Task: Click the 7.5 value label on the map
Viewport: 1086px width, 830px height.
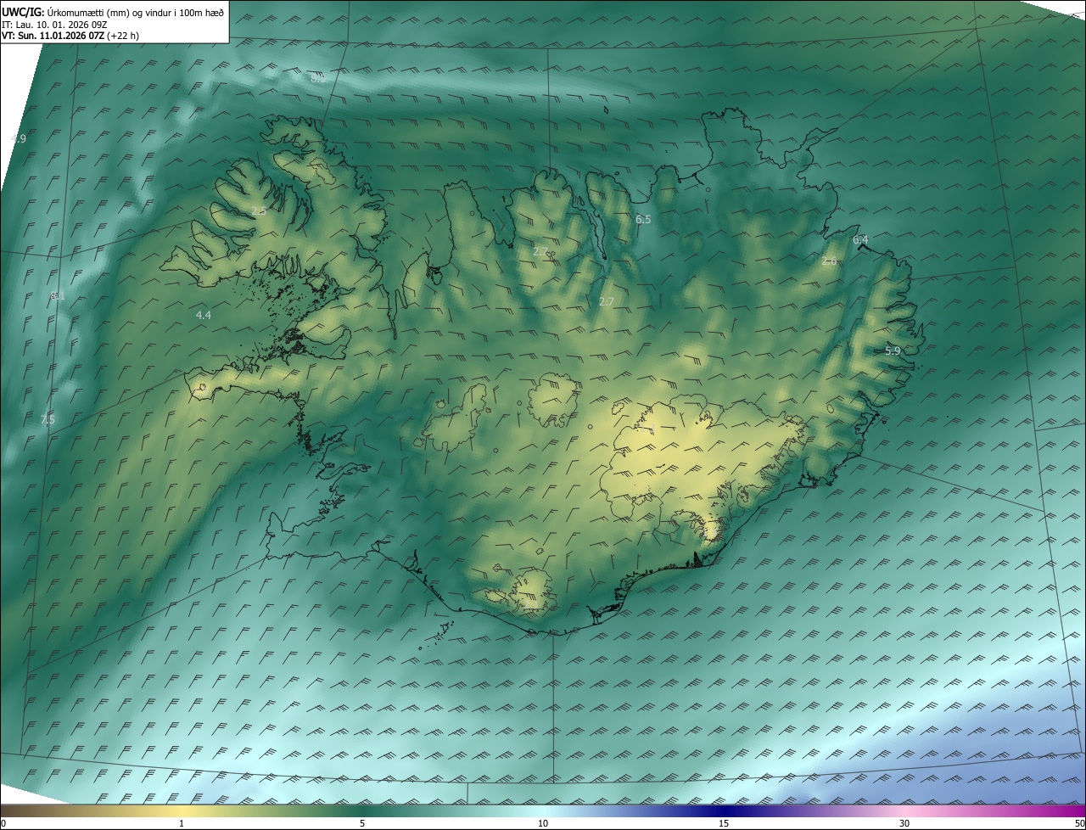Action: pyautogui.click(x=48, y=420)
